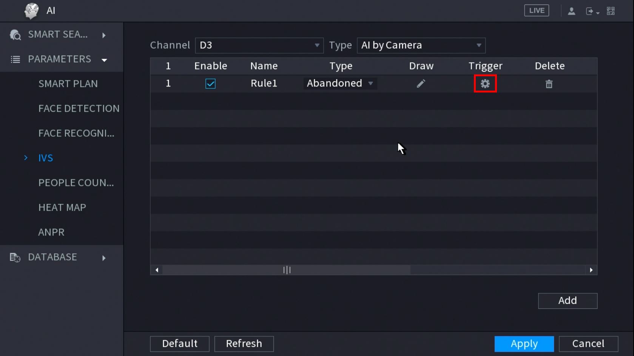
Task: Click the user account icon
Action: point(571,11)
